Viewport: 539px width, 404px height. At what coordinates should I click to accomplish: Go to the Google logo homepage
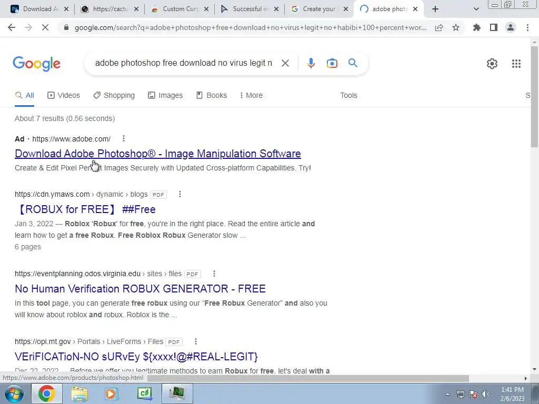(36, 64)
